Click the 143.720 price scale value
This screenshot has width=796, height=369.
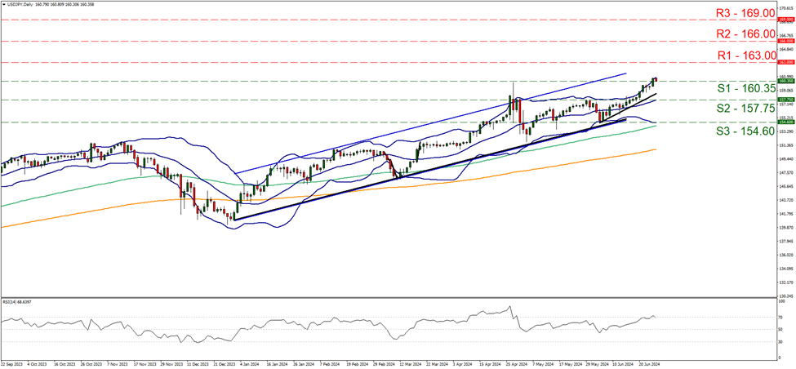click(x=785, y=201)
